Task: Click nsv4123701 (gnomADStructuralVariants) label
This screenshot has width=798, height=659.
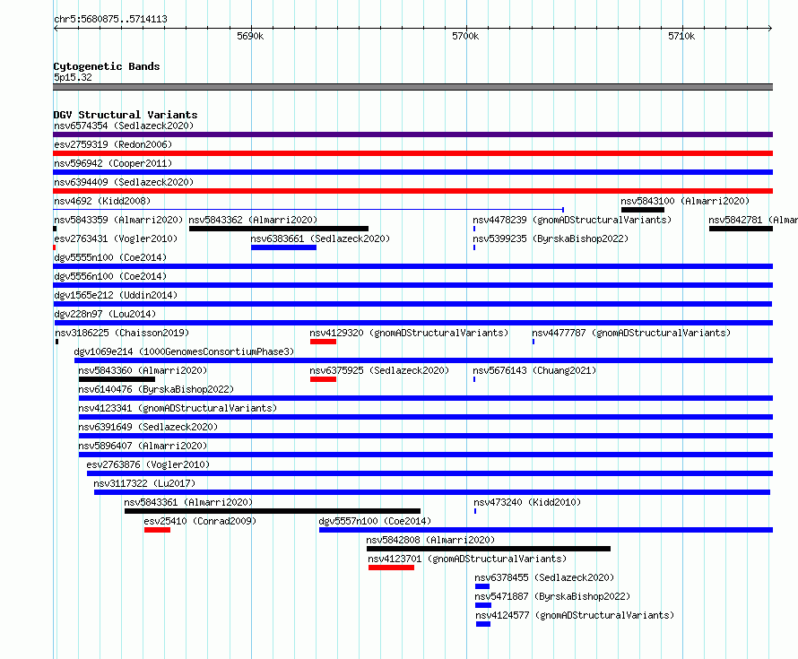Action: 467,559
